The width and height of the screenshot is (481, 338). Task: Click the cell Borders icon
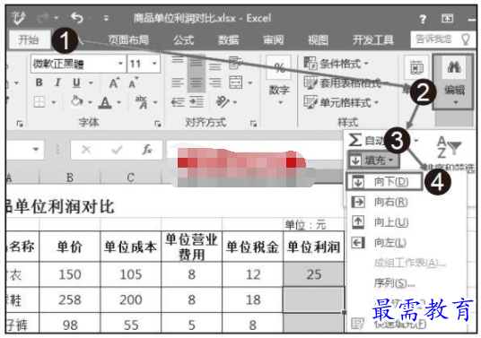(x=39, y=102)
